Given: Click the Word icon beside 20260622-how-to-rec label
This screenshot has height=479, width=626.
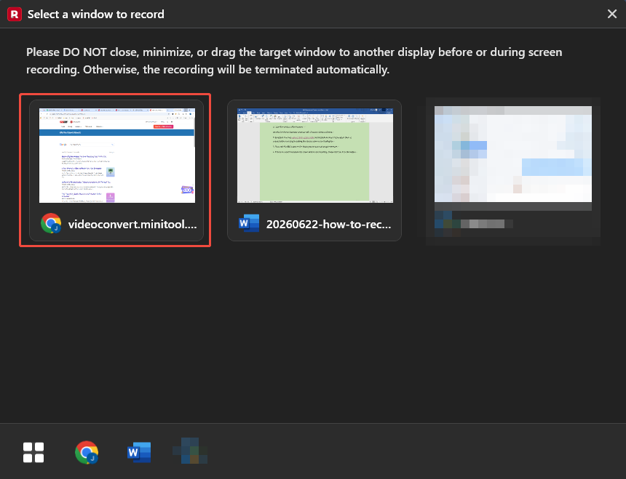Looking at the screenshot, I should click(249, 223).
